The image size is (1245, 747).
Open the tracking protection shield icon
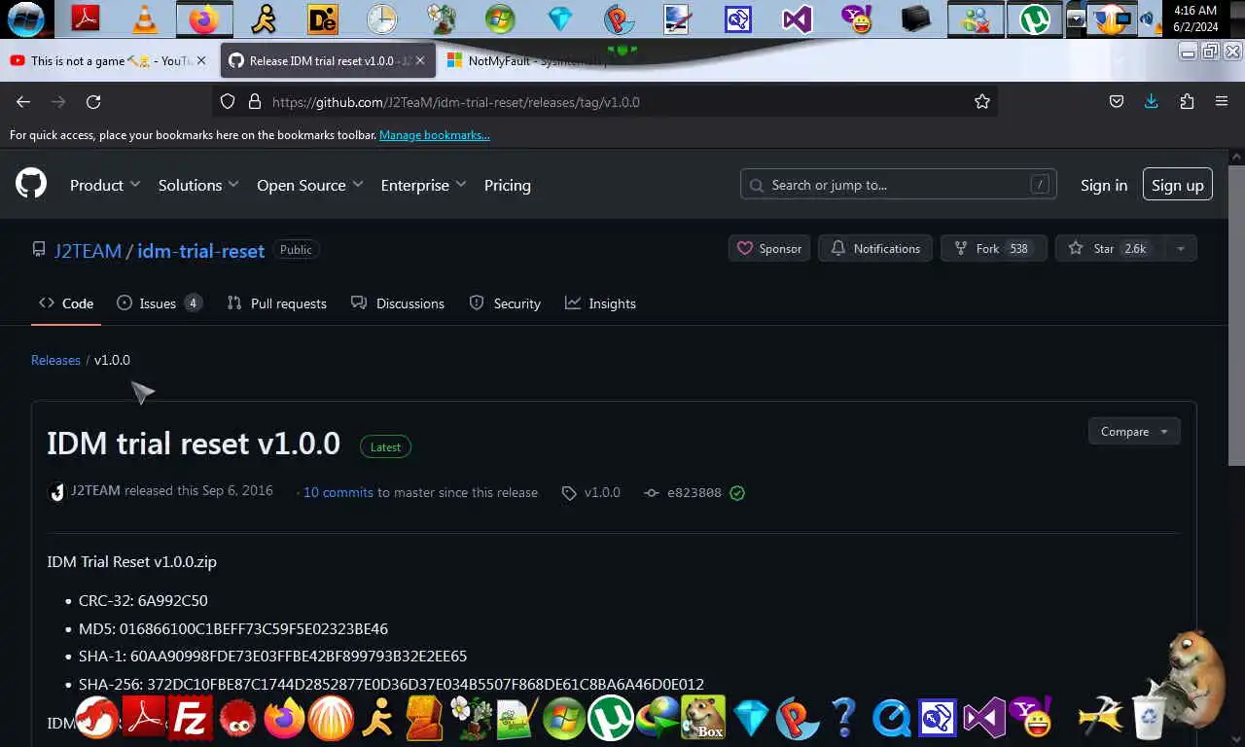(228, 101)
